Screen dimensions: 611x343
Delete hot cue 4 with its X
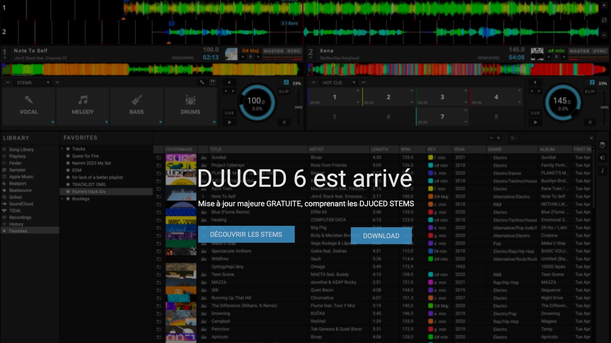pyautogui.click(x=519, y=91)
